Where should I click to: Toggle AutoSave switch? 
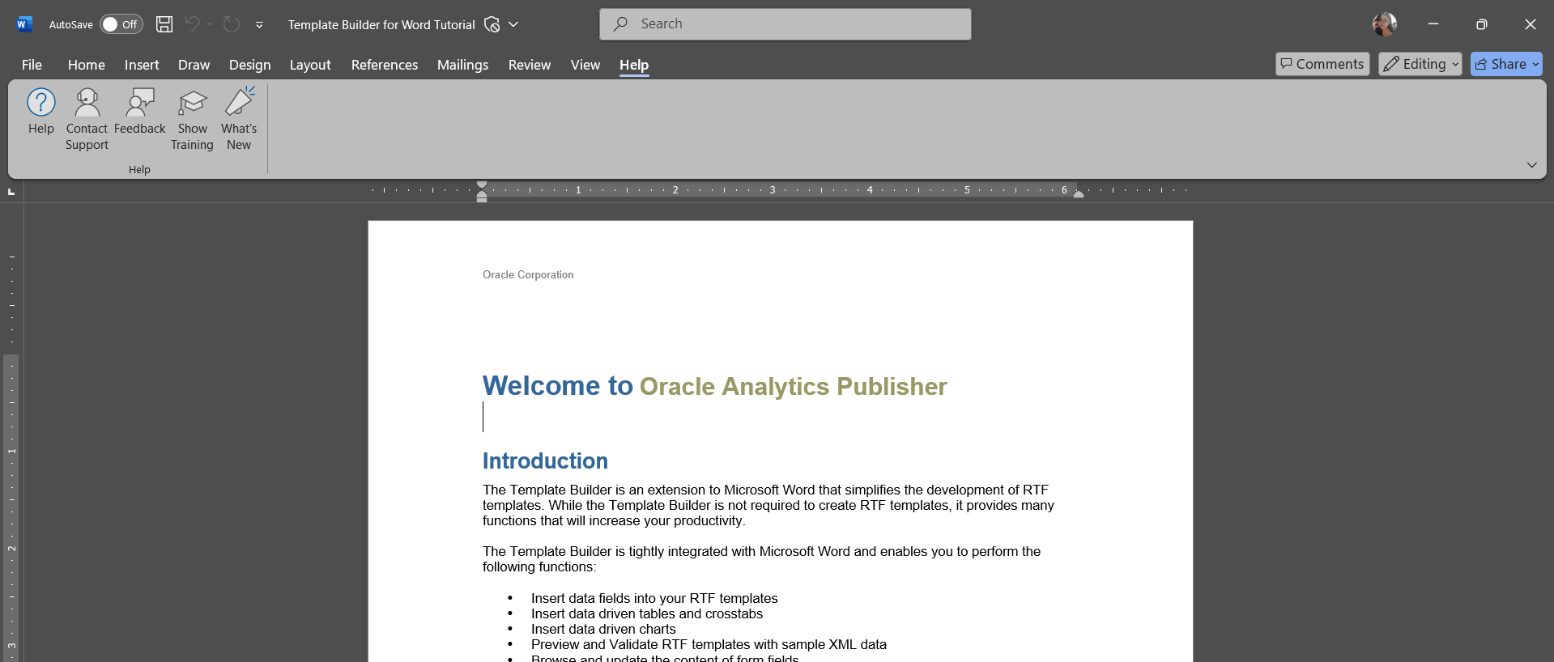tap(121, 24)
